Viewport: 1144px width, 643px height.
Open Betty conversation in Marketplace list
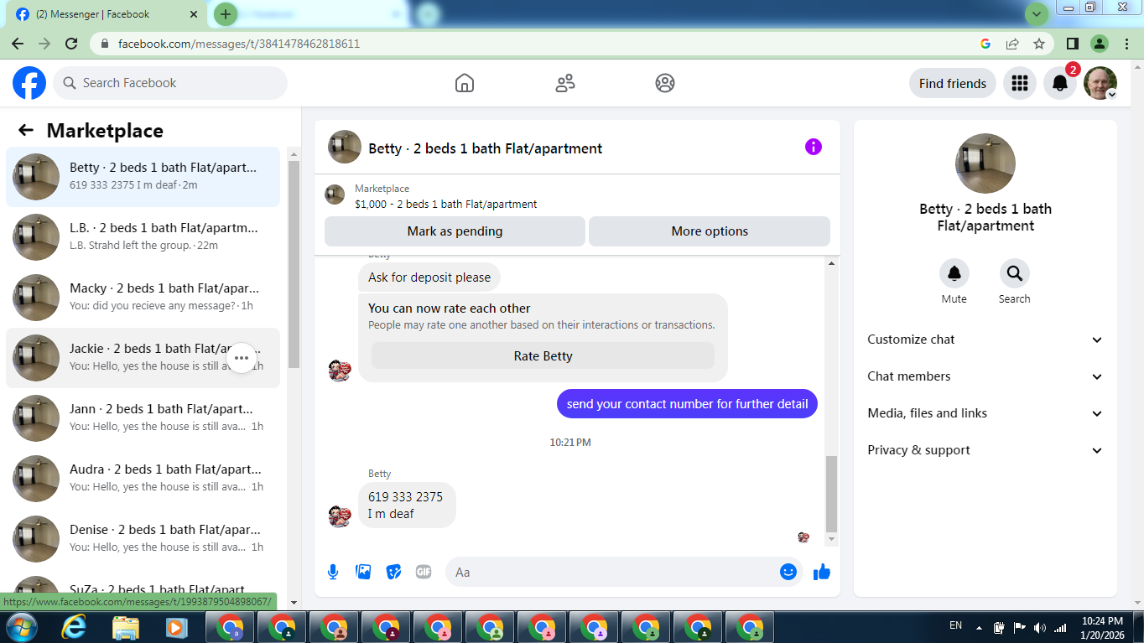pos(143,176)
